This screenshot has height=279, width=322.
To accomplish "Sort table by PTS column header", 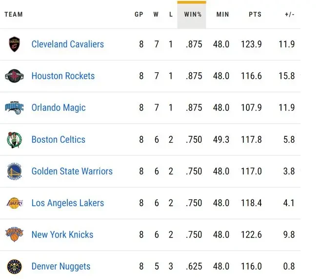I will (x=255, y=14).
